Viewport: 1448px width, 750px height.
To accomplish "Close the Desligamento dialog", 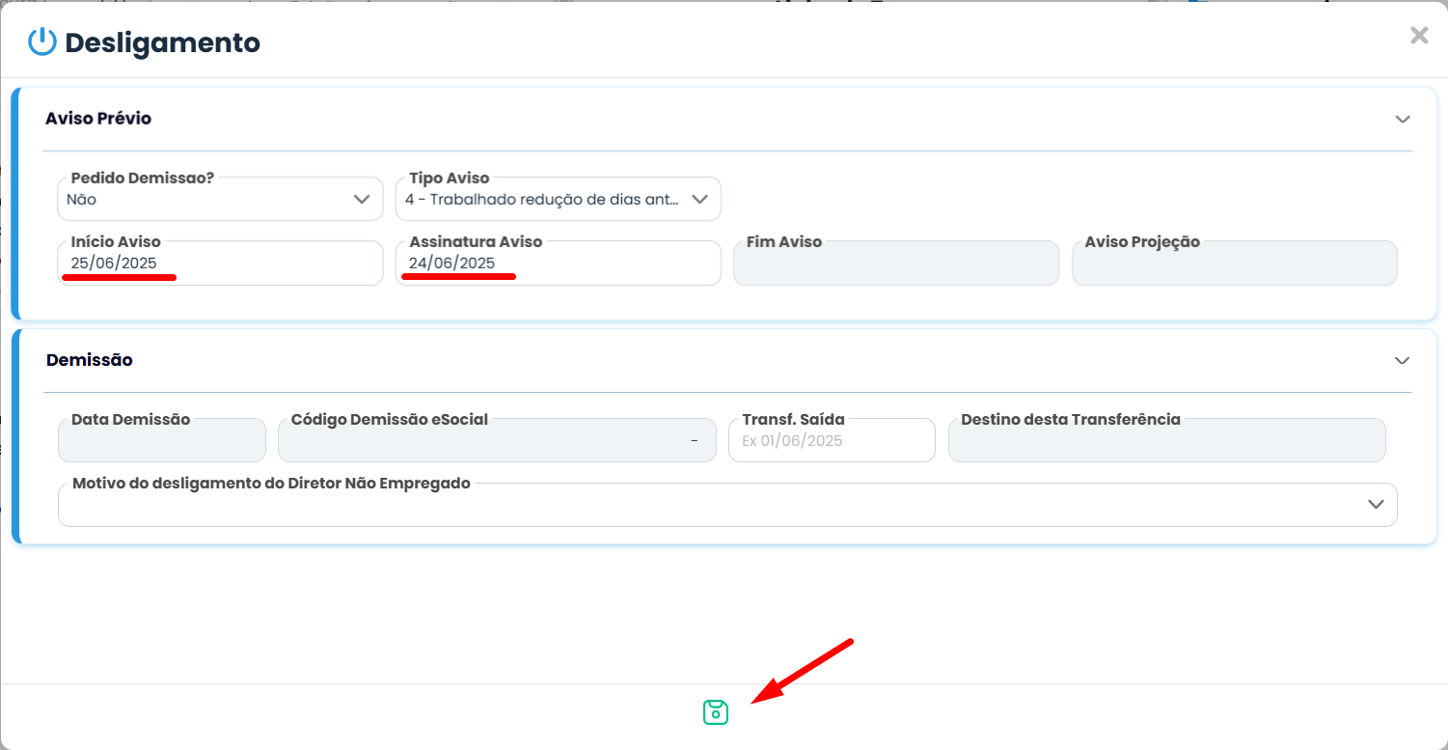I will point(1419,36).
